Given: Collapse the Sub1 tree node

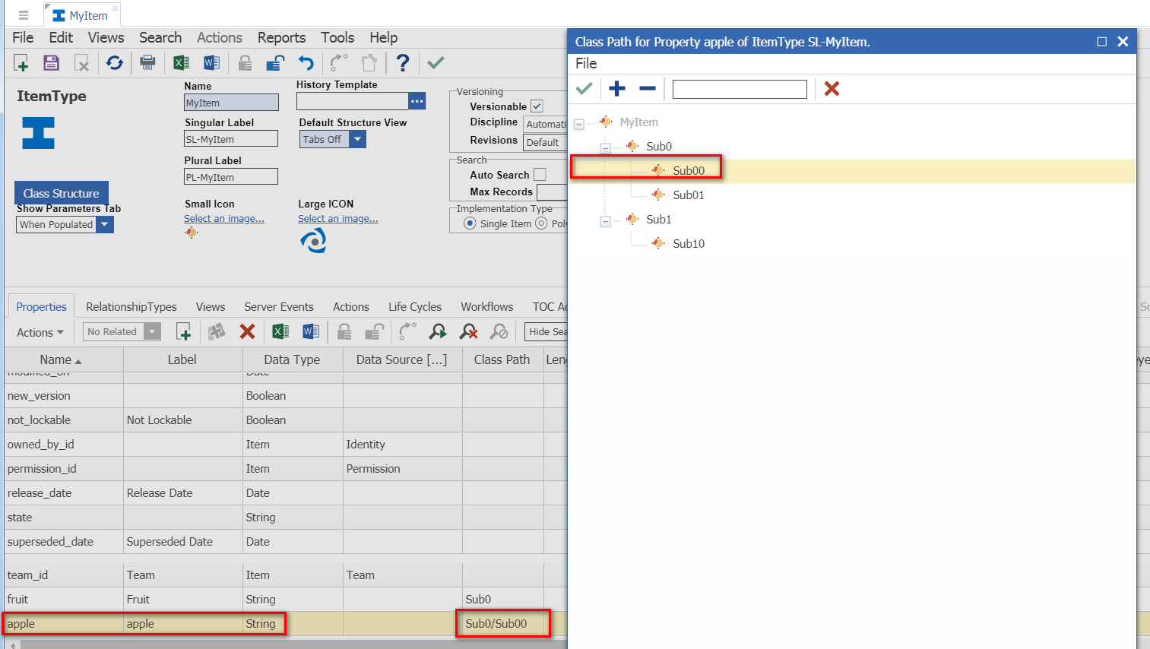Looking at the screenshot, I should (606, 221).
